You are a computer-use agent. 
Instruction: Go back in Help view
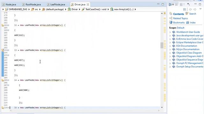coord(190,9)
